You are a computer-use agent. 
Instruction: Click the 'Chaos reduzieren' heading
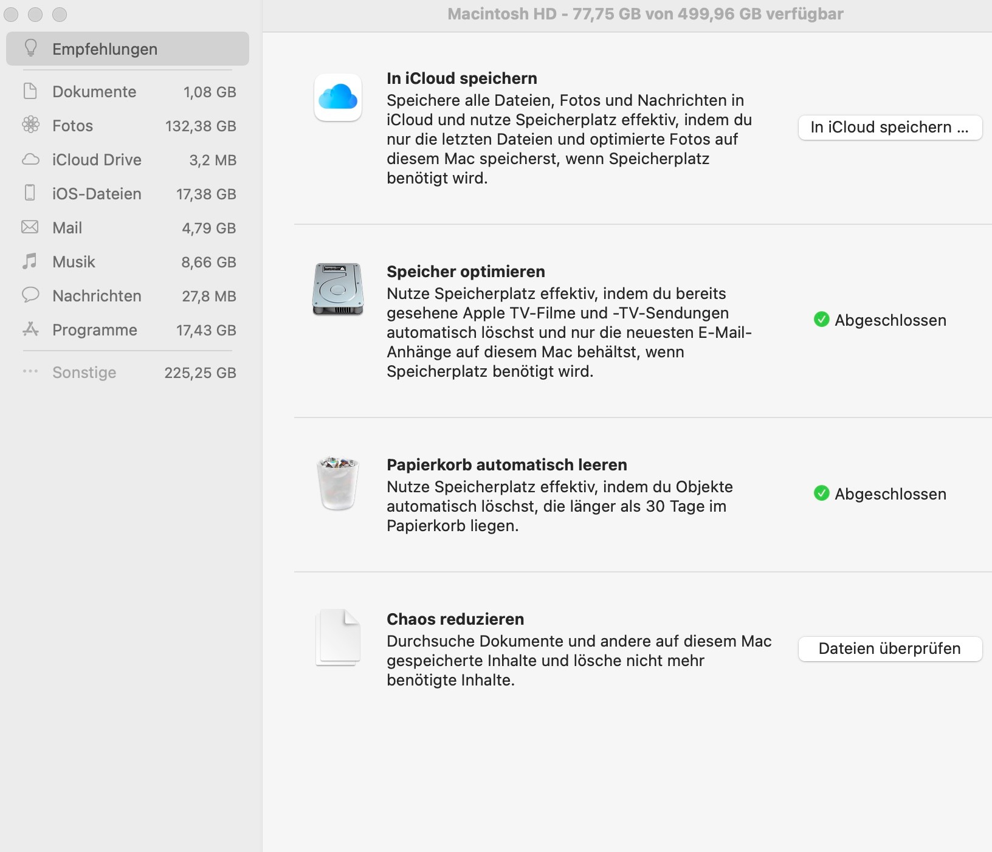tap(455, 619)
